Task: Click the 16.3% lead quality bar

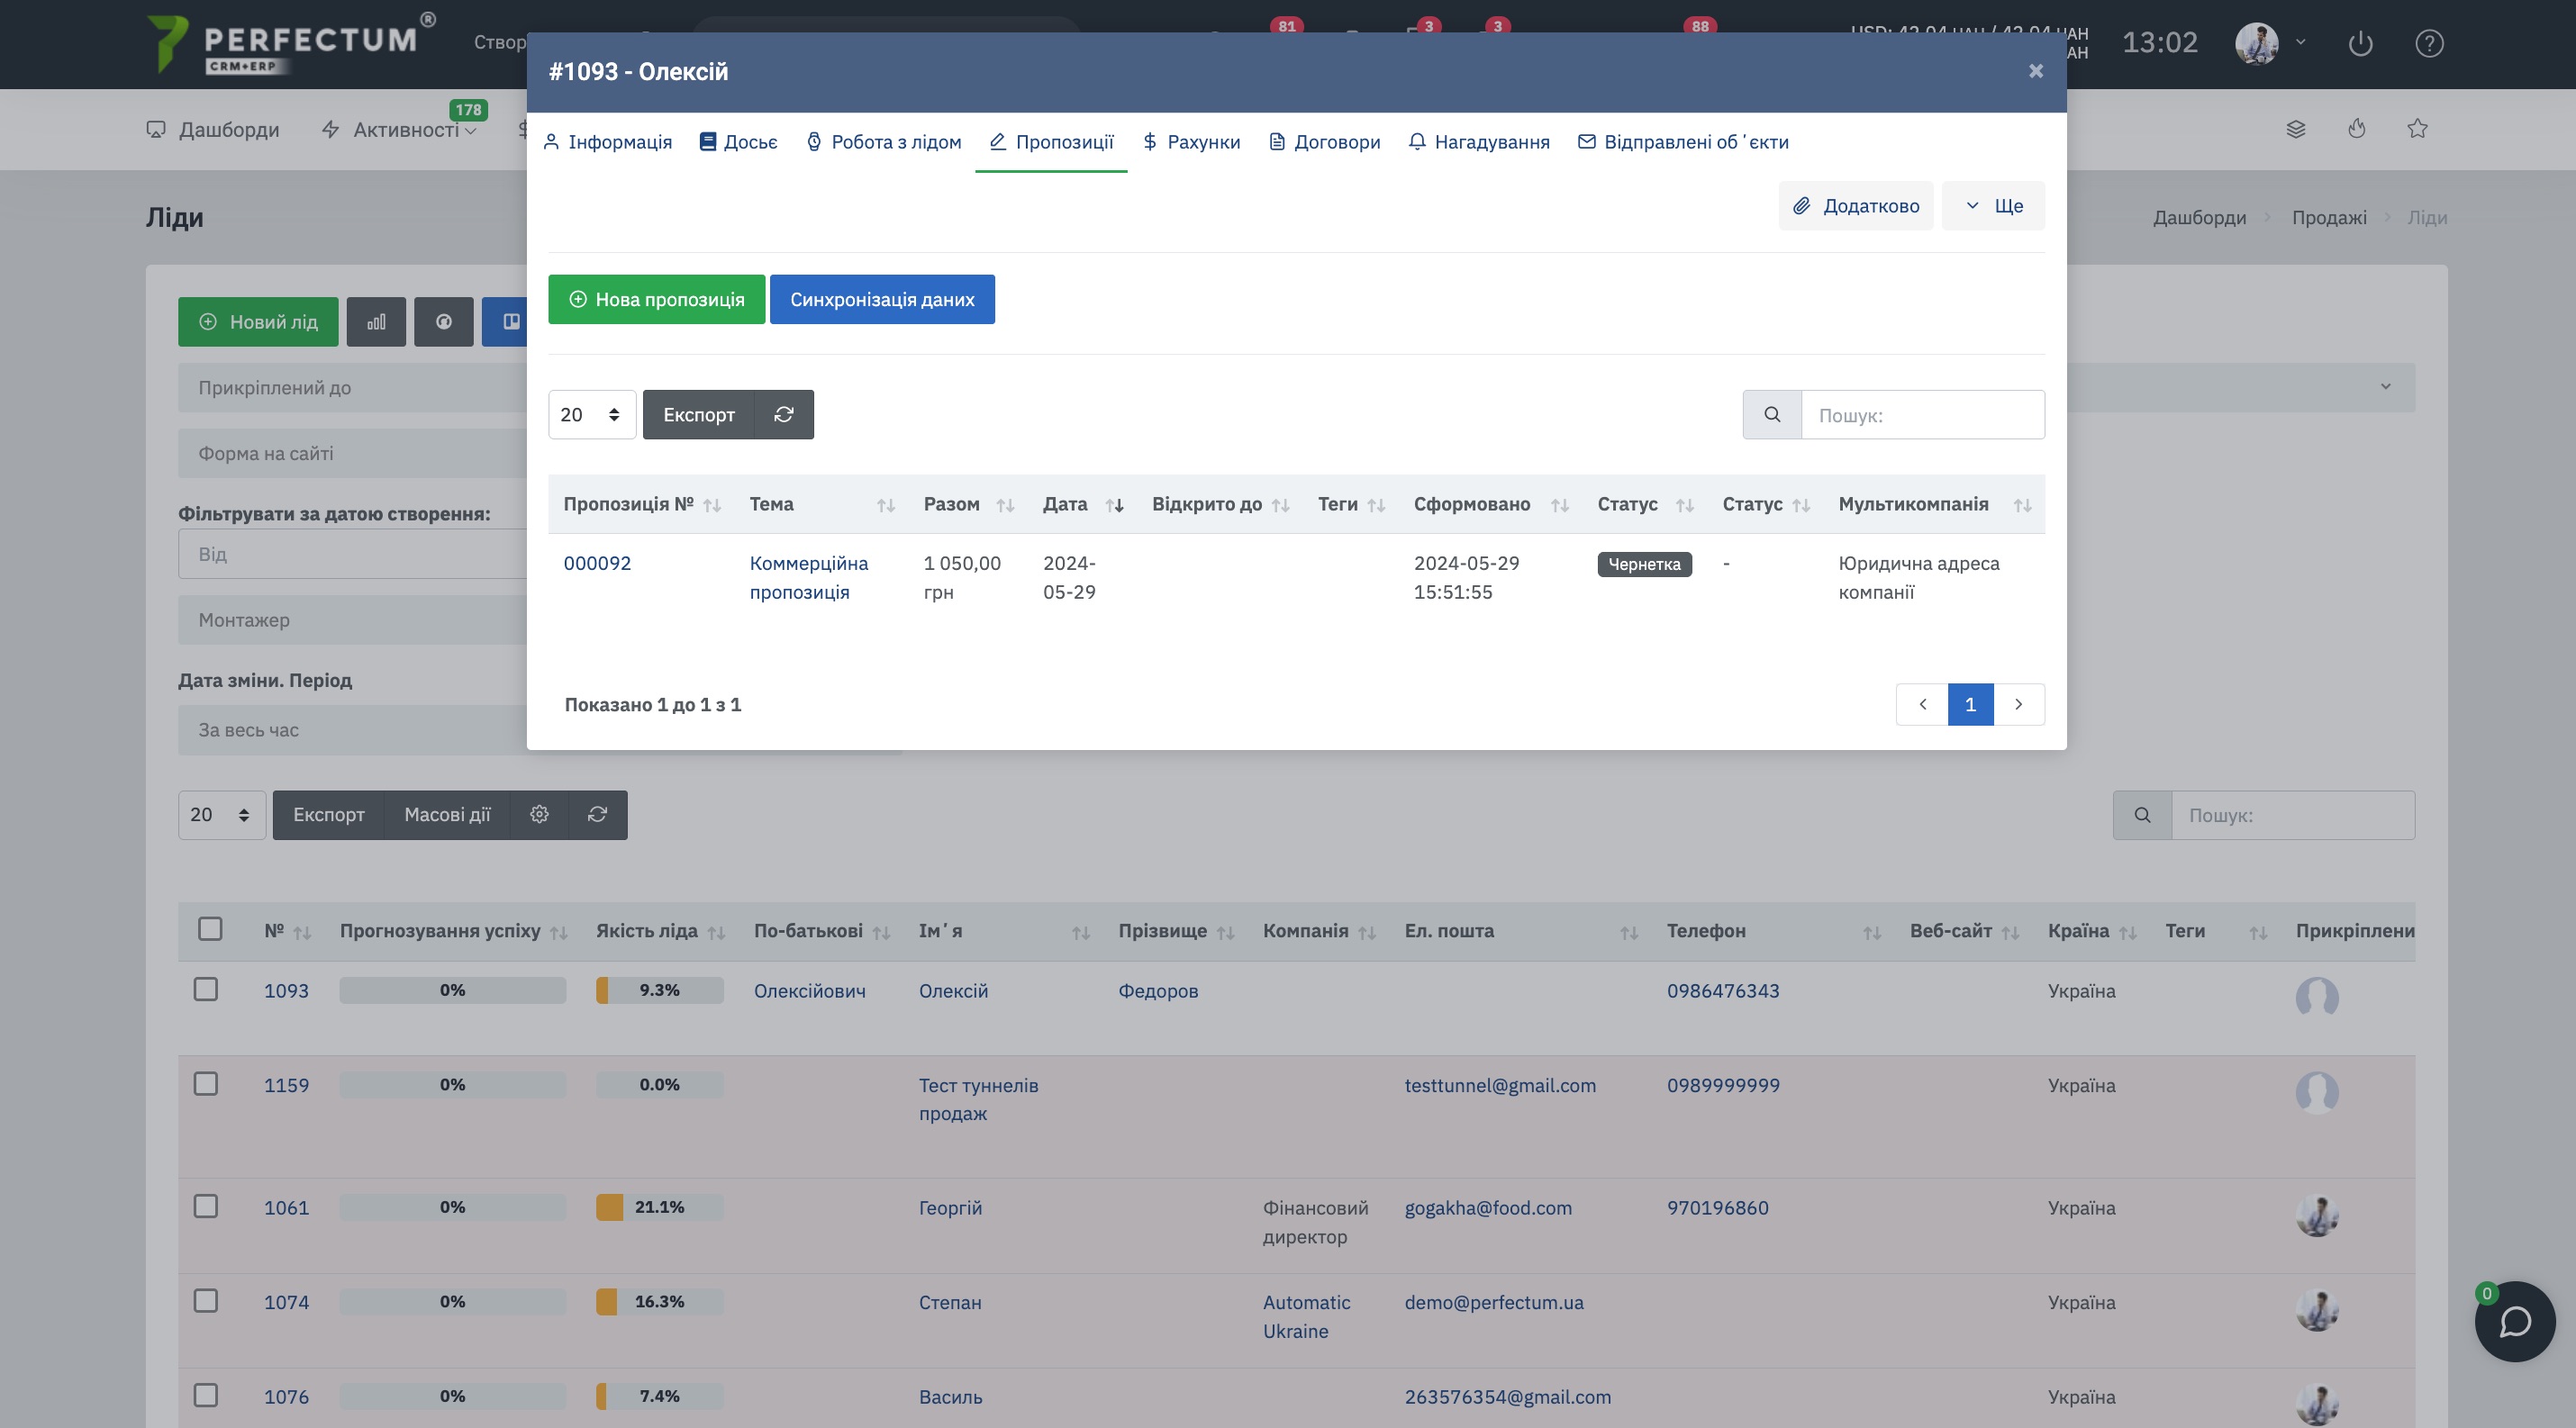Action: [x=660, y=1302]
